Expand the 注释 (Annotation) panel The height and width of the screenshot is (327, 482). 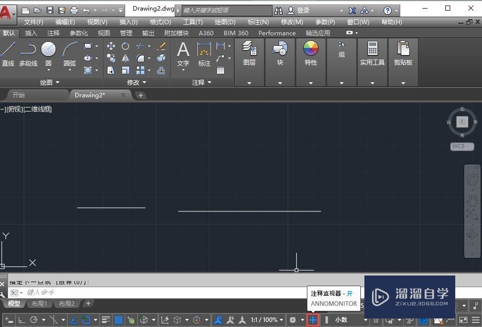(x=202, y=82)
